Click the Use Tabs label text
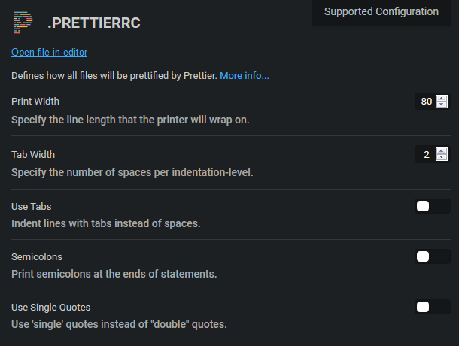This screenshot has width=459, height=346. 31,206
